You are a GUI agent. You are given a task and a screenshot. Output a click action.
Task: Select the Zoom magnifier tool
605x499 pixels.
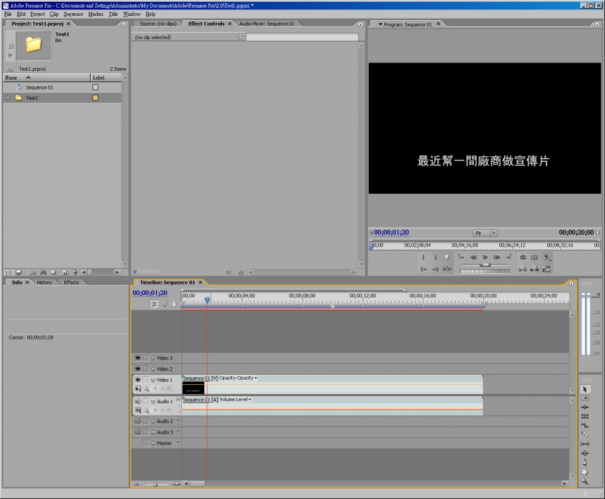coord(585,481)
